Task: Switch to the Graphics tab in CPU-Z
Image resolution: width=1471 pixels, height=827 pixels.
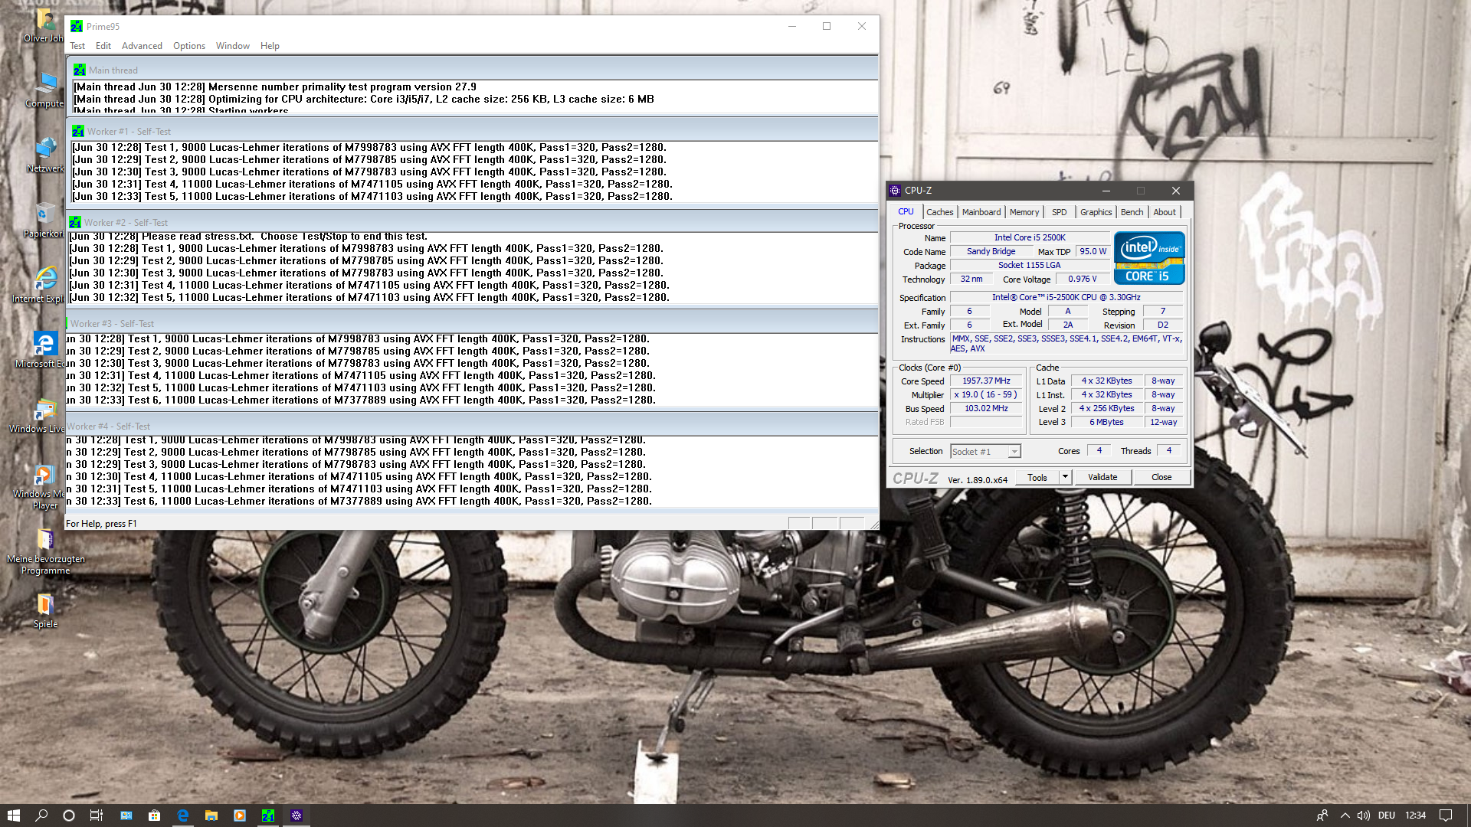Action: pyautogui.click(x=1096, y=212)
